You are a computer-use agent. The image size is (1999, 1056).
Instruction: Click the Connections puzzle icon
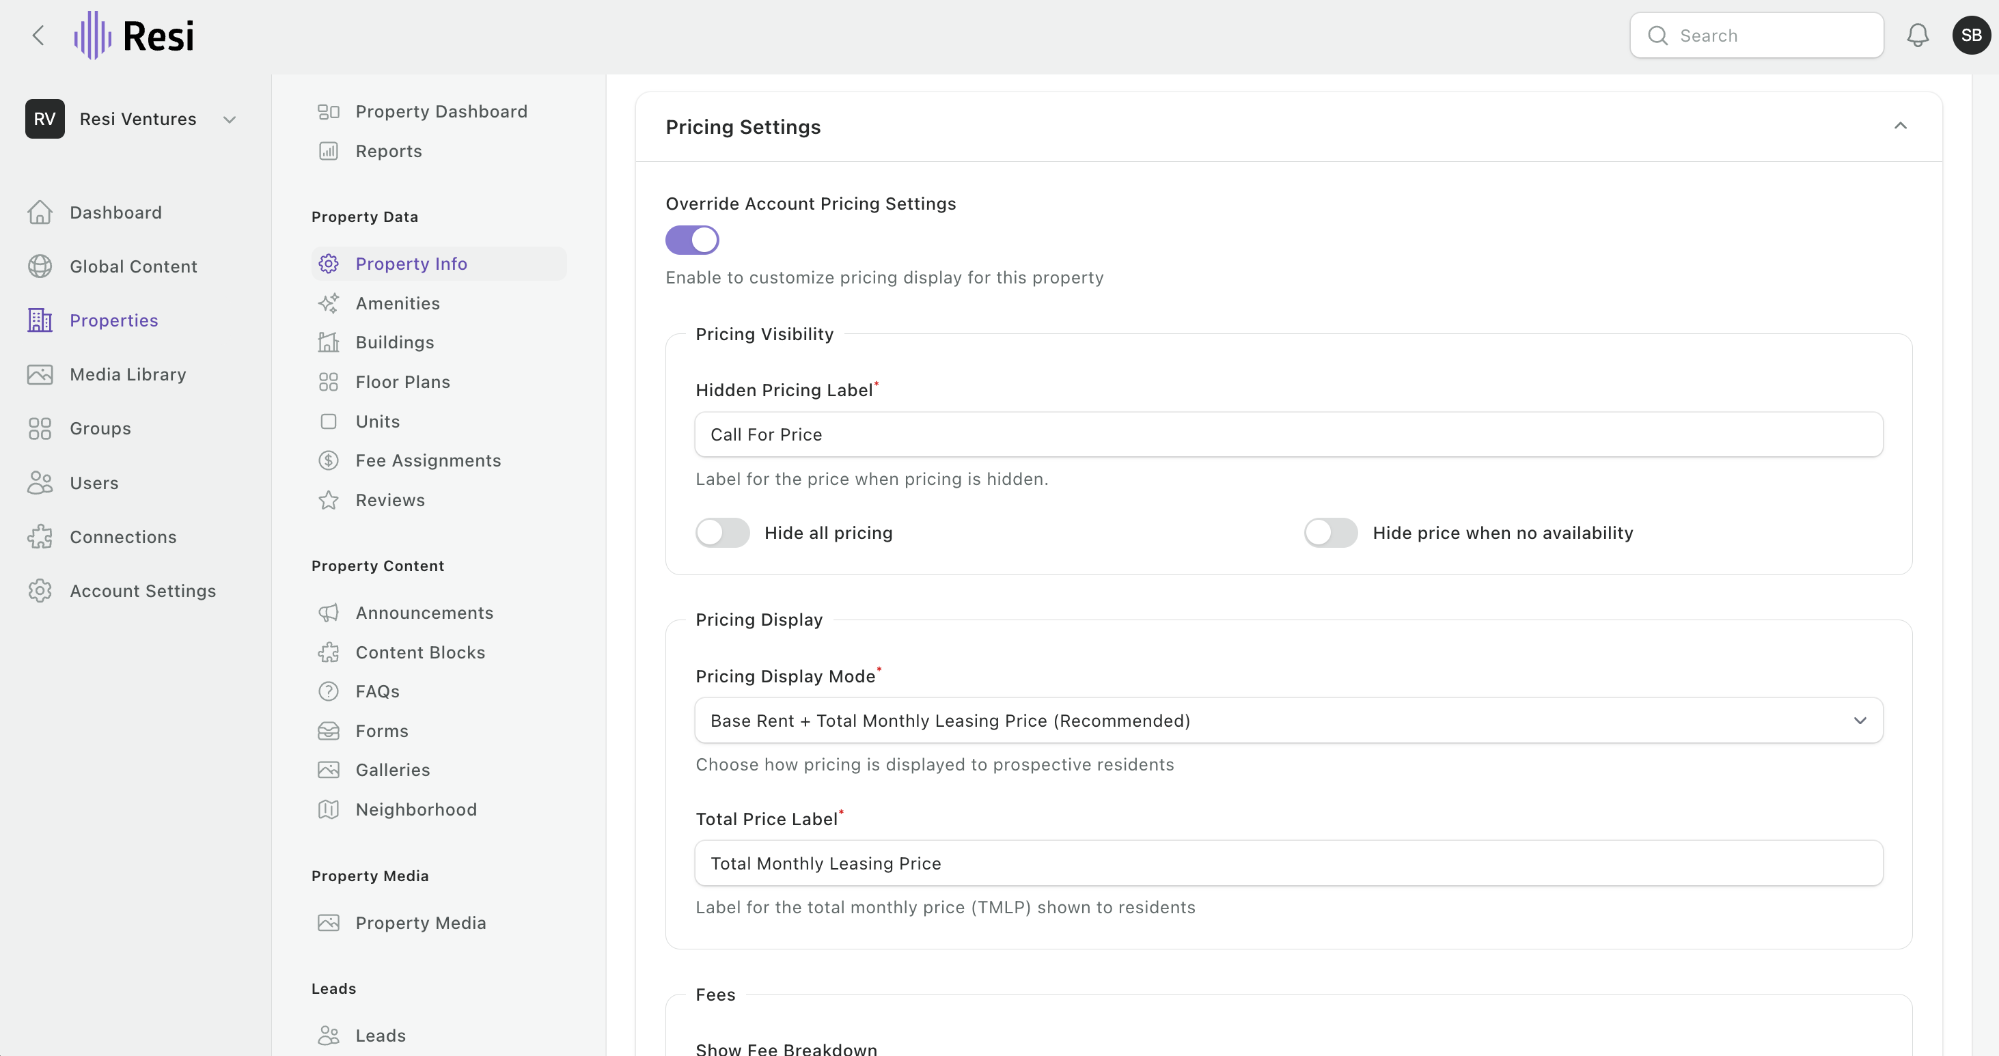click(40, 537)
